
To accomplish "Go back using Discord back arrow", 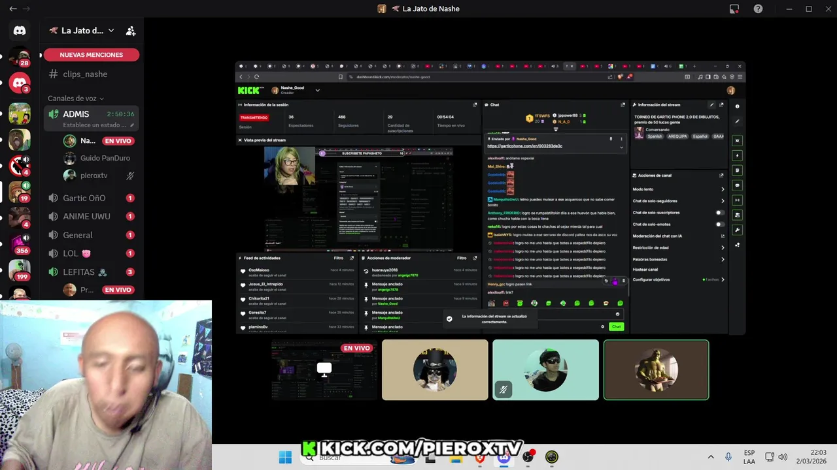I will (13, 9).
